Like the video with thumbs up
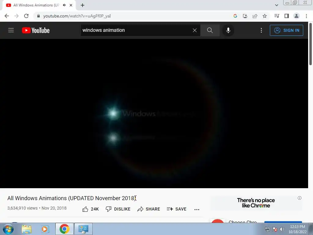This screenshot has width=313, height=235. 90,209
